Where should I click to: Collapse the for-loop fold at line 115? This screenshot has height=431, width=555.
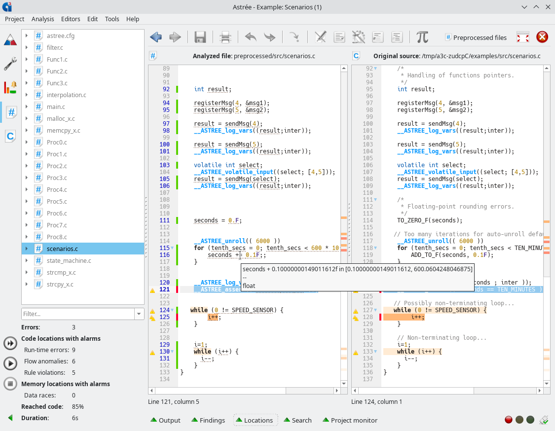point(172,248)
